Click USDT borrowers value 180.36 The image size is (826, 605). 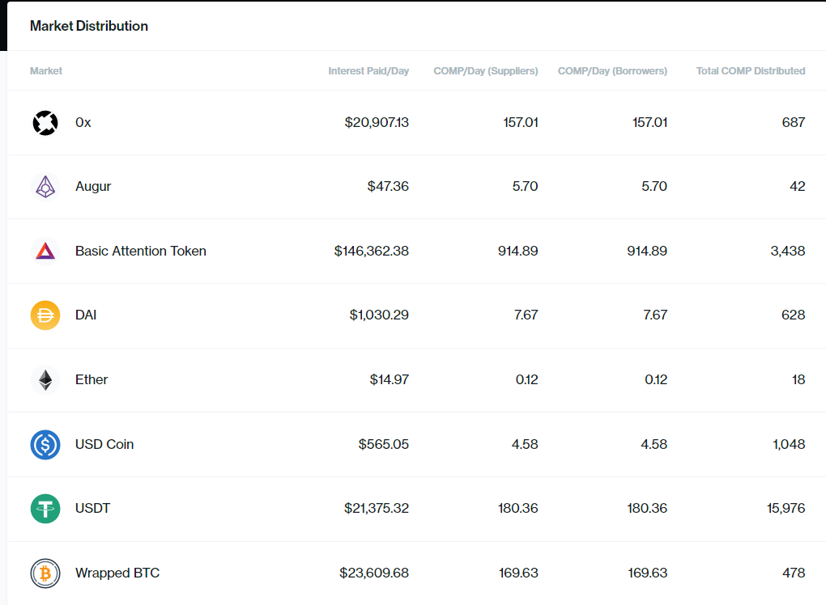(647, 508)
